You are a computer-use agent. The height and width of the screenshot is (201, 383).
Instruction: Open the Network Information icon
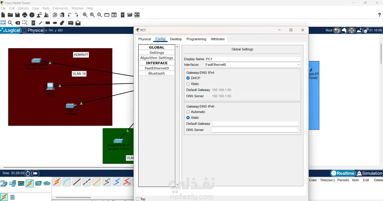pos(32,15)
